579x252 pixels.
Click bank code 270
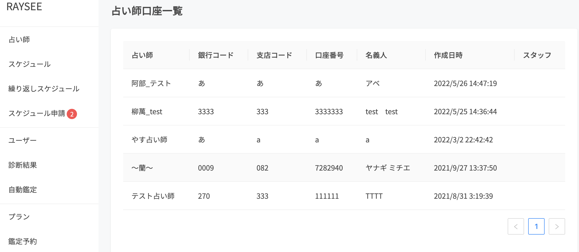204,196
